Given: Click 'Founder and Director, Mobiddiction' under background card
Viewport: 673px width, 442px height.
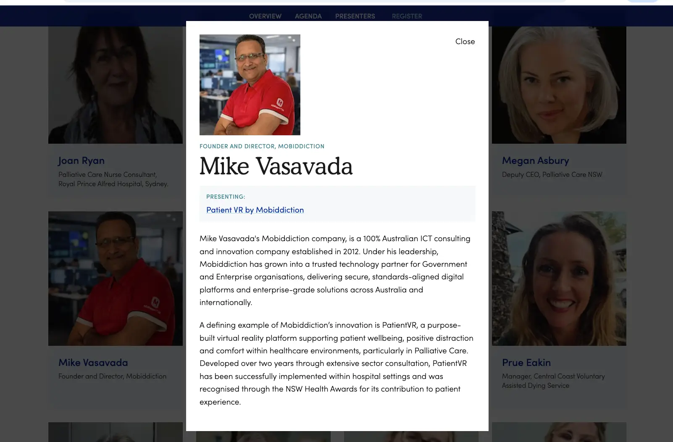Looking at the screenshot, I should (113, 376).
